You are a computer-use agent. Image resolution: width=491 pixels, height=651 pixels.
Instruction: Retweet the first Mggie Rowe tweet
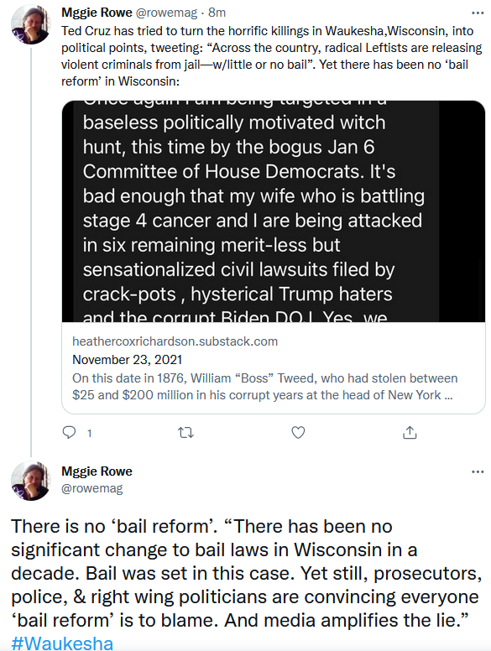pos(185,433)
